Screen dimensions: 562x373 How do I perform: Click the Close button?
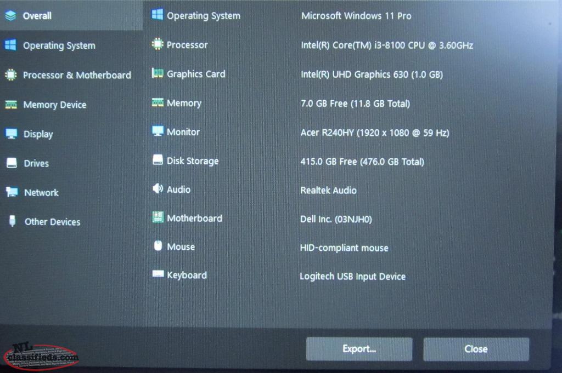pos(476,349)
